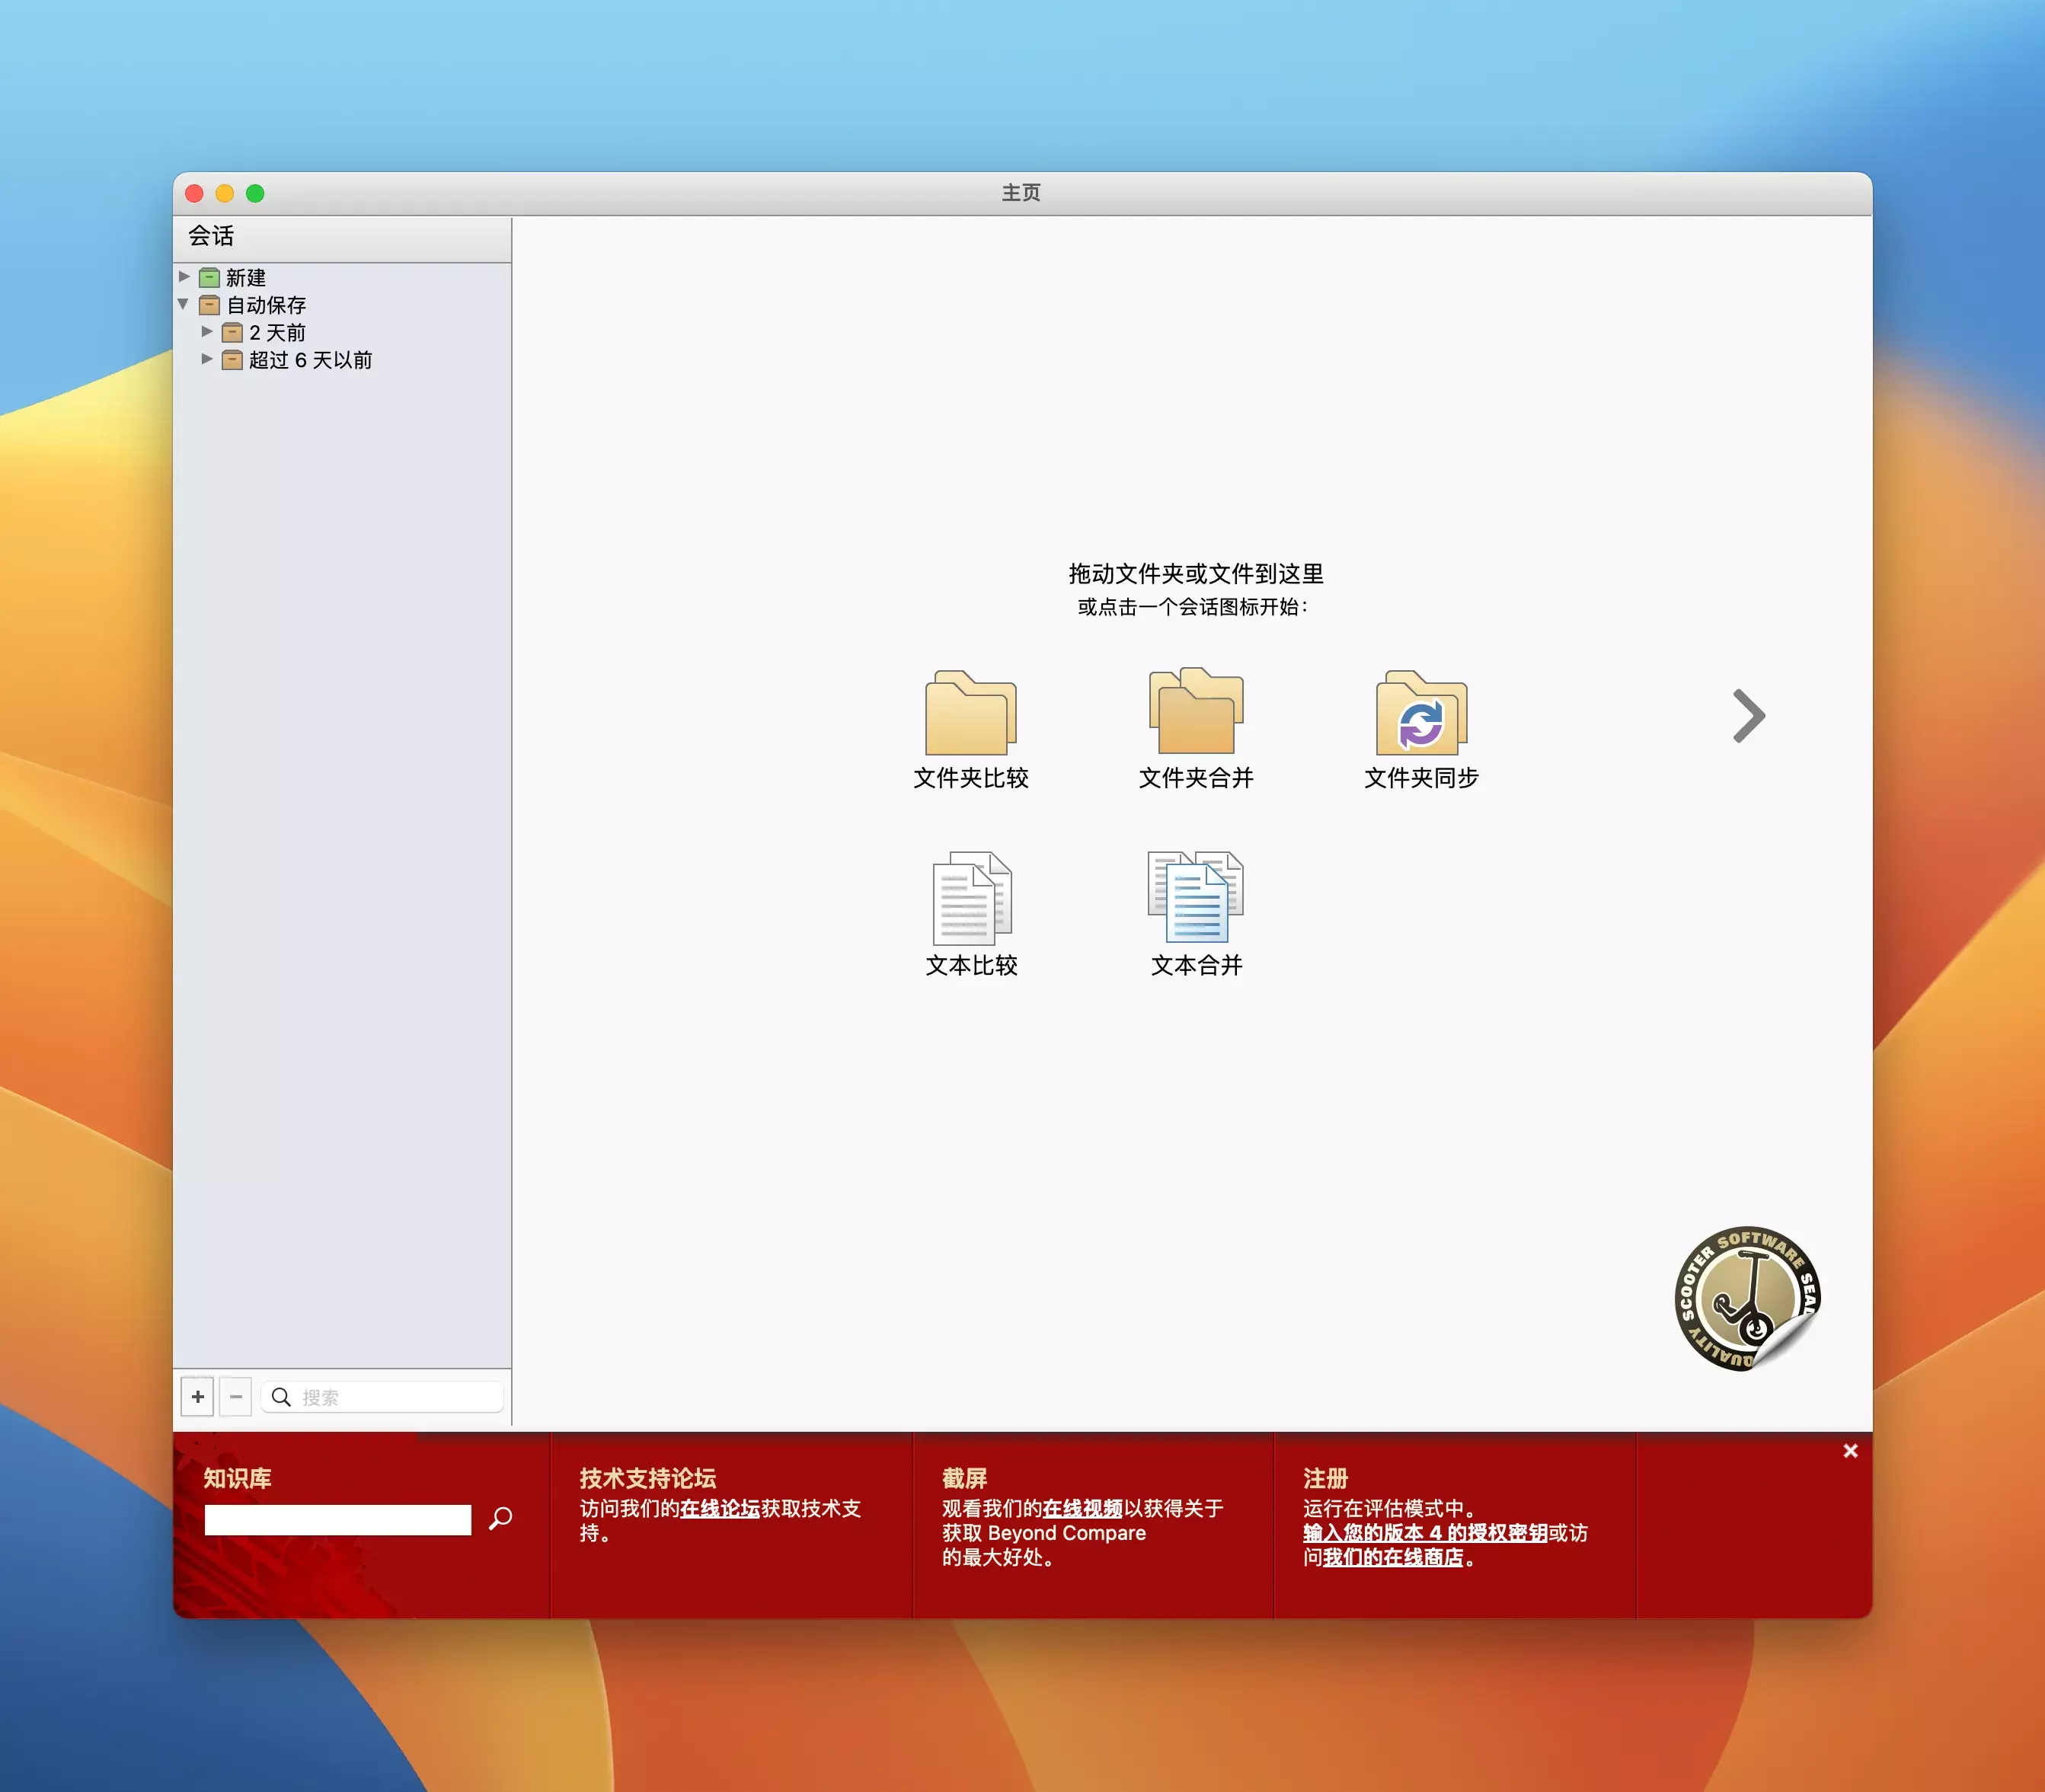
Task: Click the enter version 4 license key link
Action: tap(1424, 1532)
